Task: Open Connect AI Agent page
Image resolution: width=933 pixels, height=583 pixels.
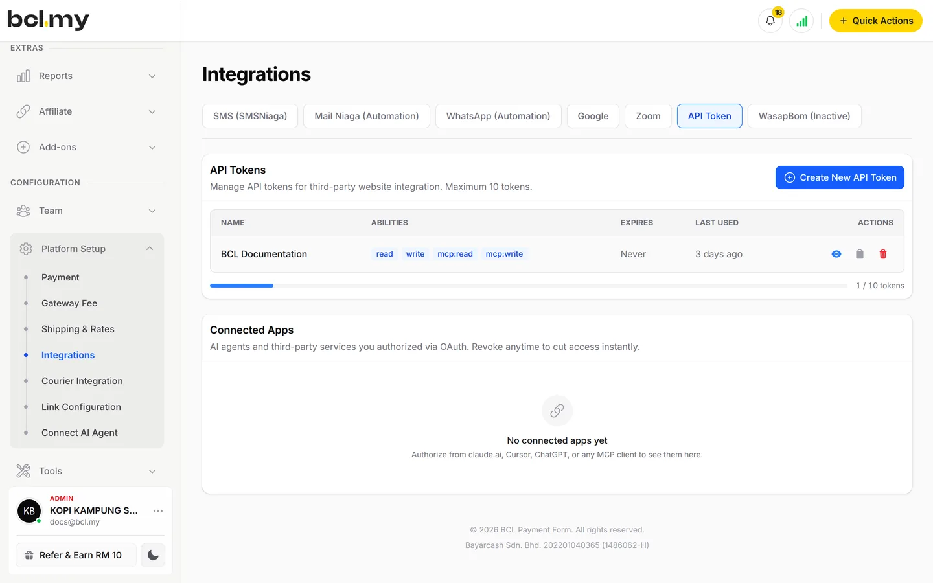Action: pyautogui.click(x=80, y=433)
